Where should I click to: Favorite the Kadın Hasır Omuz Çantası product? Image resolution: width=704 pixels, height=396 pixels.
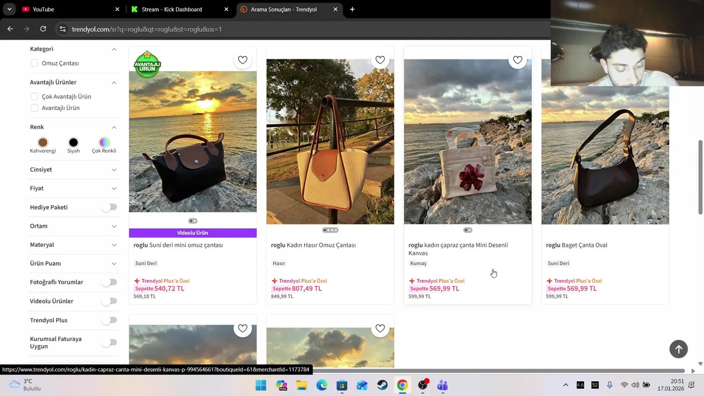tap(380, 60)
